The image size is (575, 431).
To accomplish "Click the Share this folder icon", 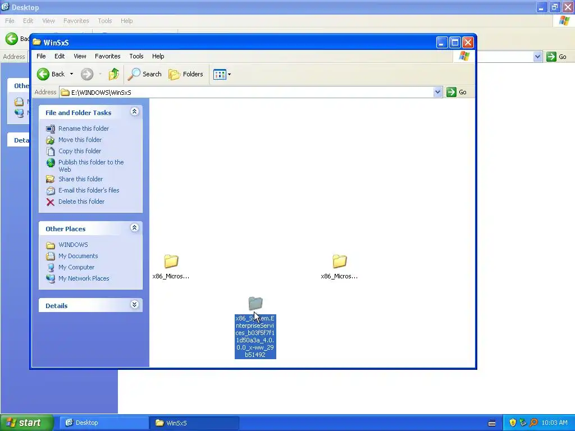I will [50, 179].
